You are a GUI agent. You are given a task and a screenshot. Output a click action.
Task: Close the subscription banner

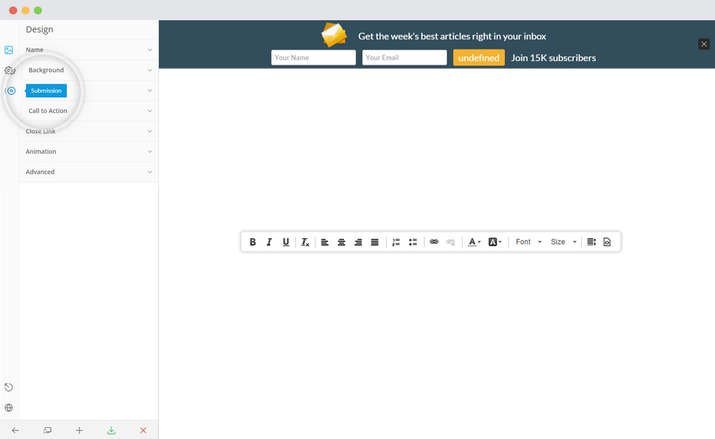pyautogui.click(x=704, y=44)
